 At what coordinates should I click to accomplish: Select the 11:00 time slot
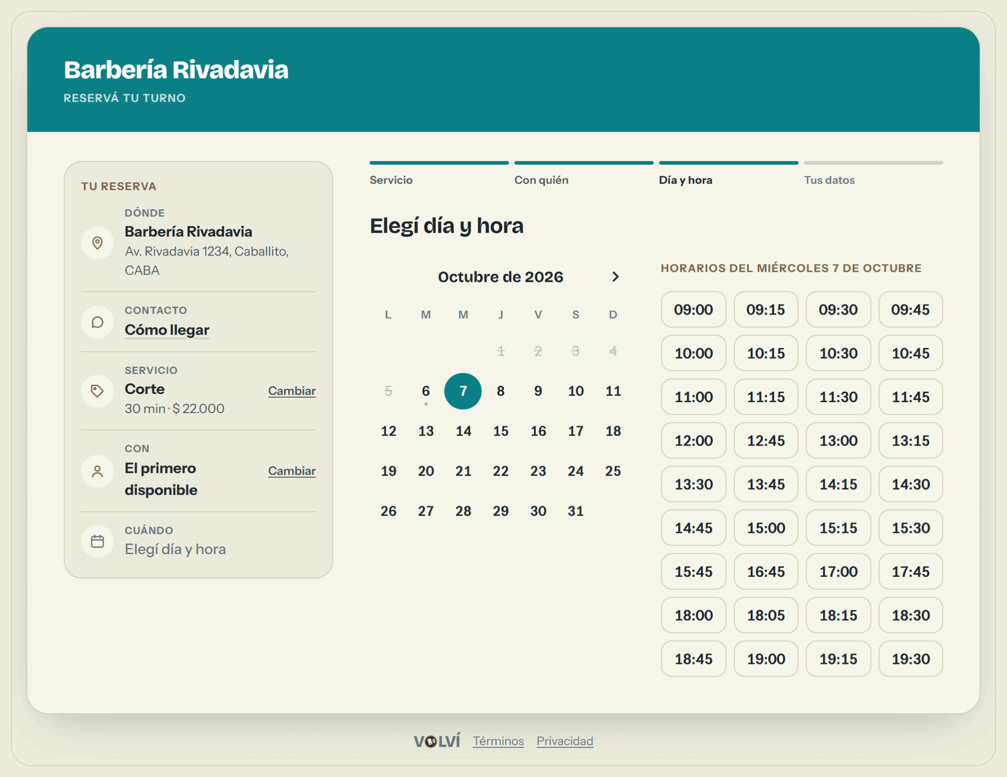694,397
